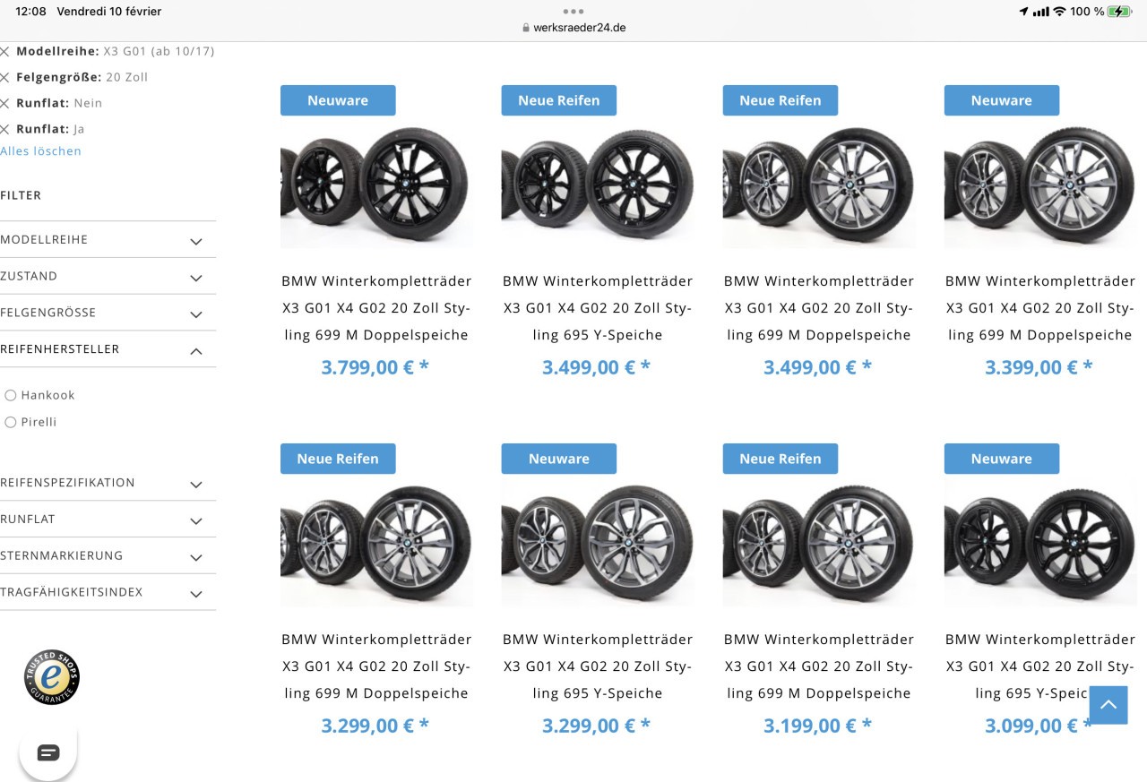Select the Pirelli tire manufacturer option

(11, 422)
